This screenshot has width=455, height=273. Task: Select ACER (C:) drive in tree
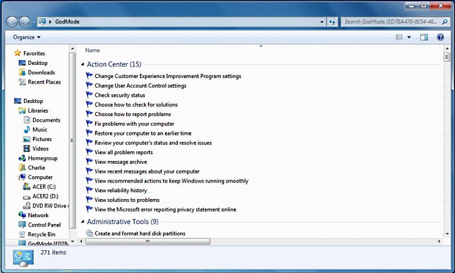[43, 187]
